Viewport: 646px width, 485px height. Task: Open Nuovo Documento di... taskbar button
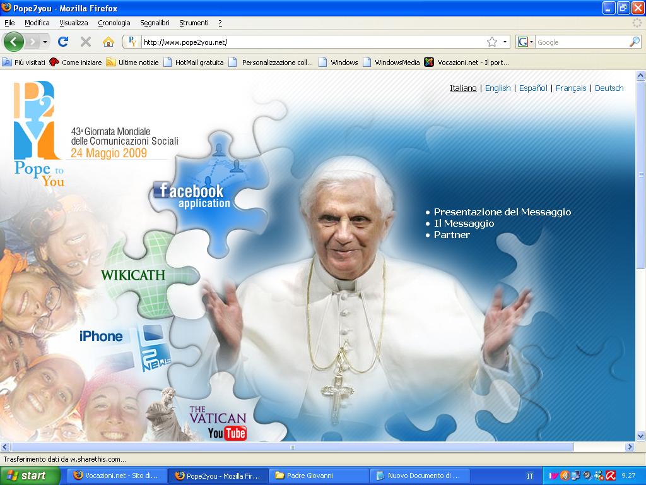click(420, 476)
